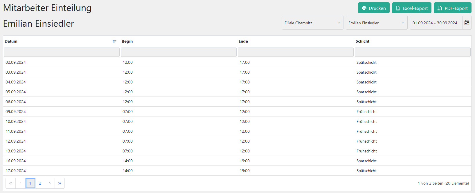475x193 pixels.
Task: Sort by the Schicht column header
Action: click(363, 41)
